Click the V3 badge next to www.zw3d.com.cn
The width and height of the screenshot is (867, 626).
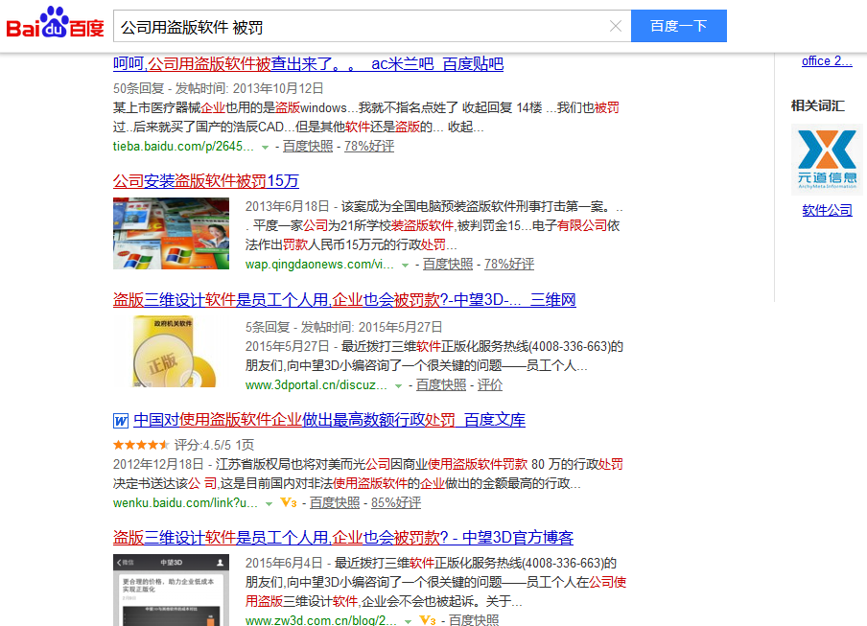point(426,620)
